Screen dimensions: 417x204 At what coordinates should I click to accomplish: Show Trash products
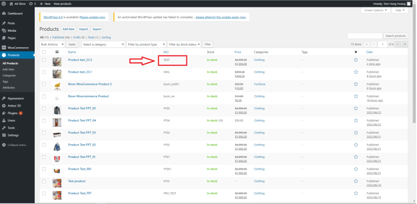(x=91, y=37)
